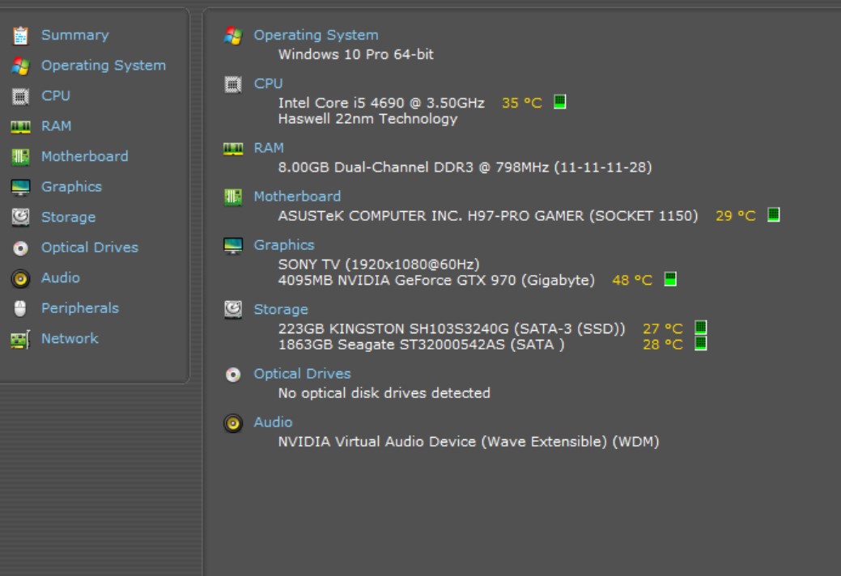Click the Graphics heading link in summary
This screenshot has height=576, width=841.
point(284,245)
